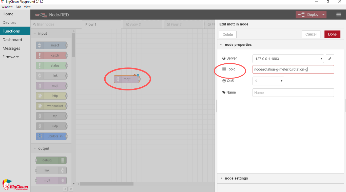Viewport: 346px width, 192px height.
Task: Pick the mqtt output node in palette
Action: pyautogui.click(x=51, y=180)
